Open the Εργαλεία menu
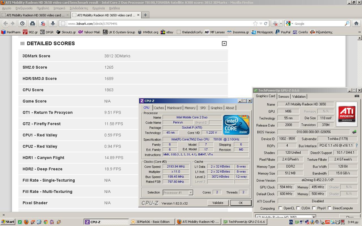 point(98,8)
